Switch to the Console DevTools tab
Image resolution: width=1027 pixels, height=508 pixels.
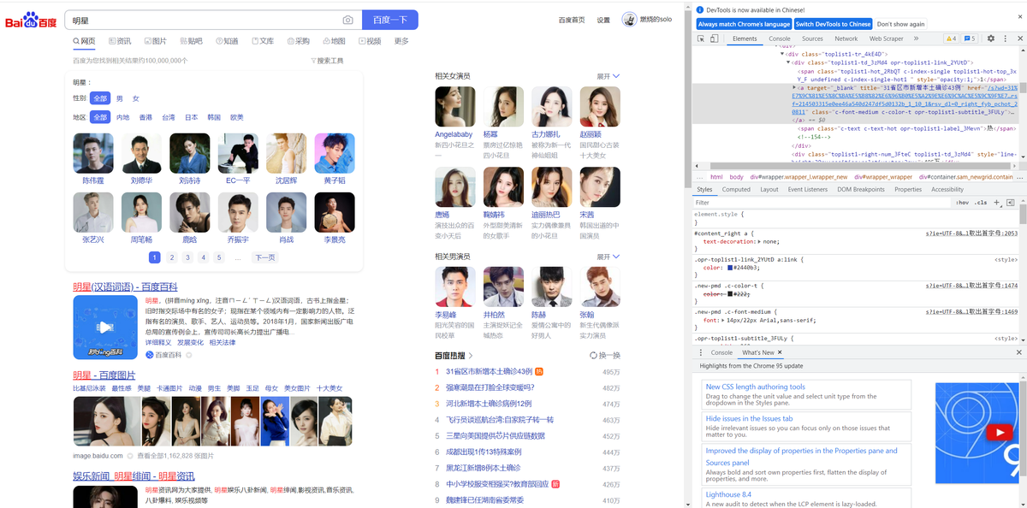(x=780, y=38)
